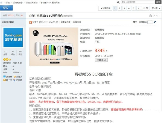Click the 移动版5S 5C预约开启 body heading

point(93,74)
